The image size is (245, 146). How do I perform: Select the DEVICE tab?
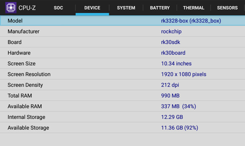point(92,8)
